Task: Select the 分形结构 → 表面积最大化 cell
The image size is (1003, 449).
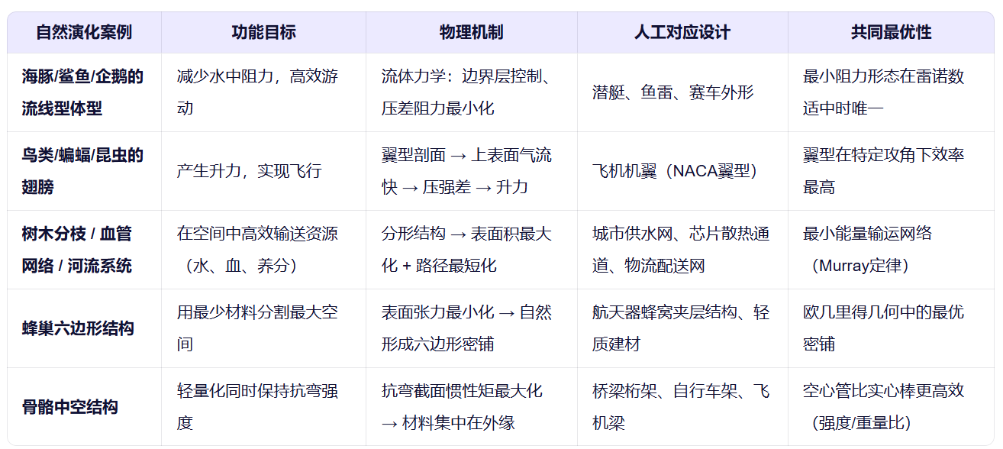Action: 471,250
